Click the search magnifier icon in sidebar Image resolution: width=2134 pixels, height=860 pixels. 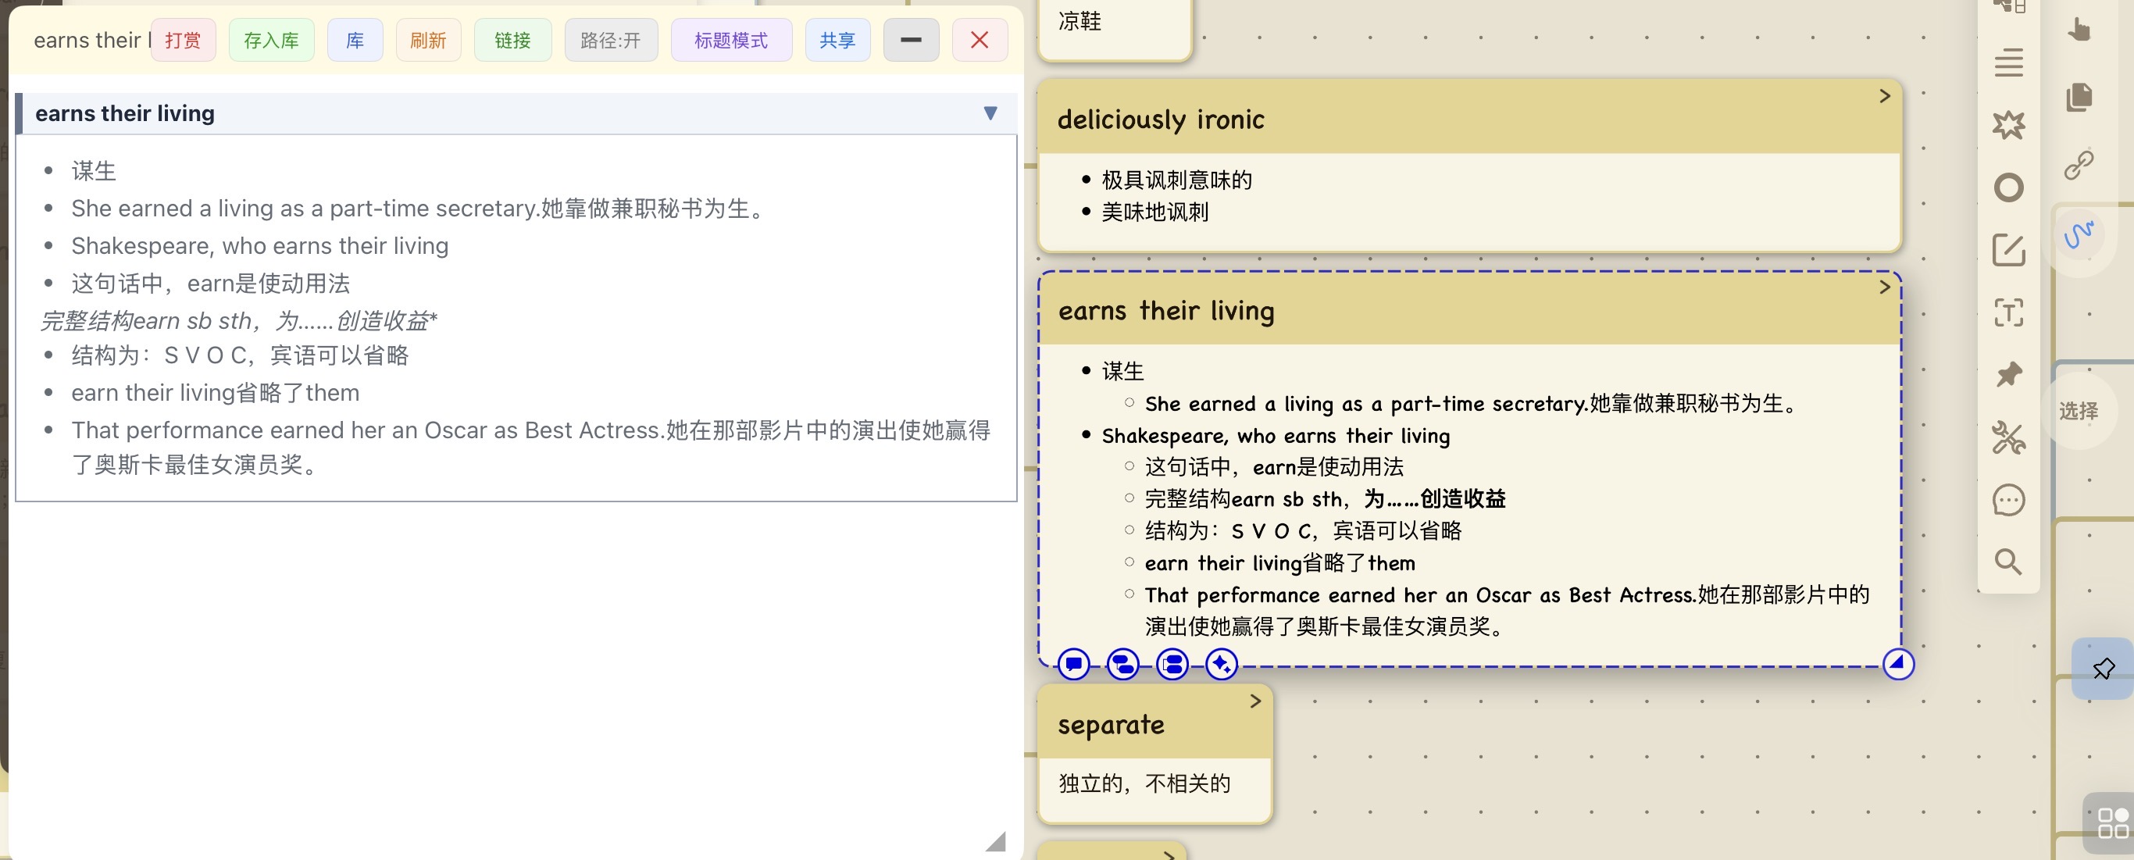tap(2007, 562)
